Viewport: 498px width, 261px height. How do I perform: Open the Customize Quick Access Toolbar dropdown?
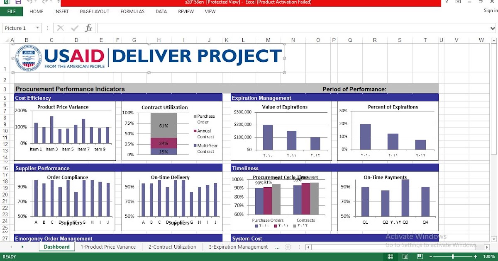(58, 2)
